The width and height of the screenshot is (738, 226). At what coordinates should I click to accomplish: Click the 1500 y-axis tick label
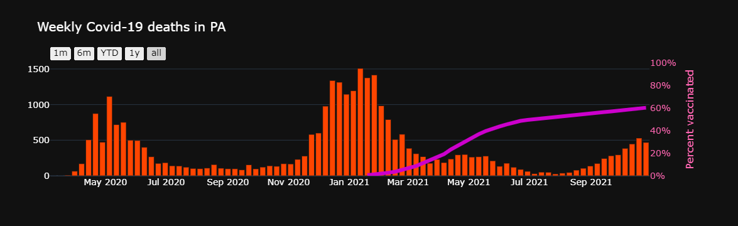[39, 69]
